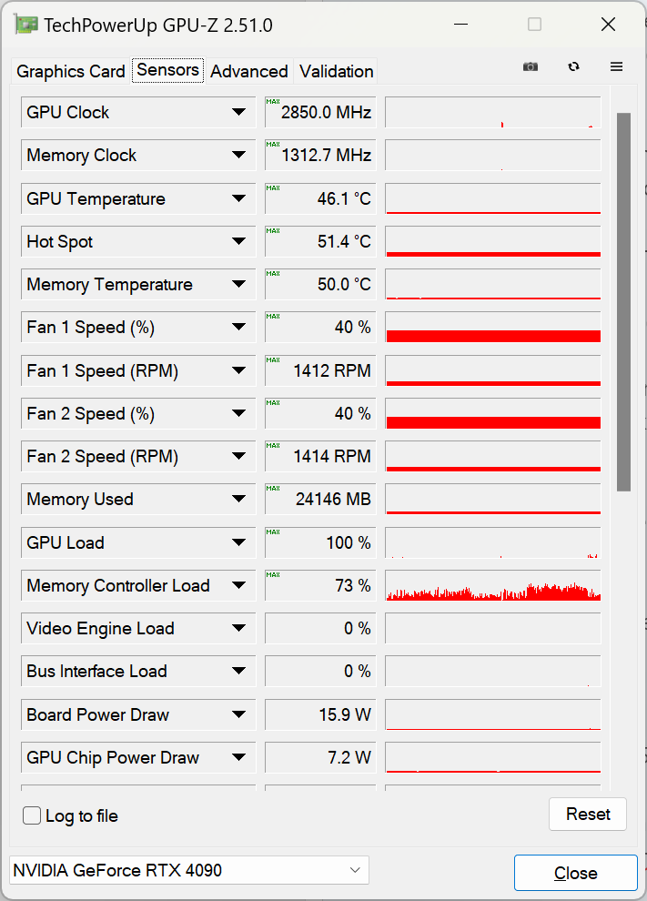Open the NVIDIA GeForce RTX 4090 selector
Image resolution: width=647 pixels, height=901 pixels.
189,870
